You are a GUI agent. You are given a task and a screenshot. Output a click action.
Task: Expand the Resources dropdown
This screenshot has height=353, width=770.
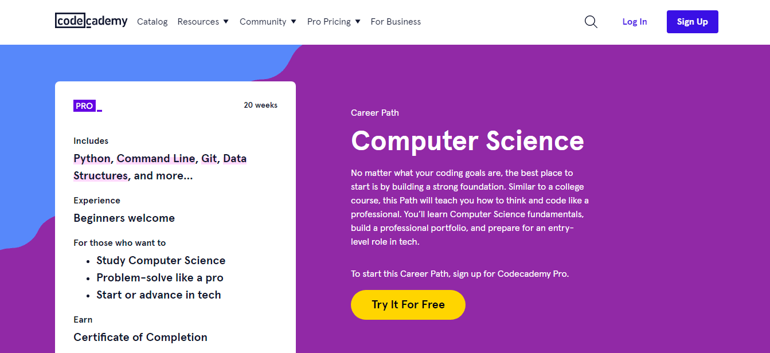[203, 21]
